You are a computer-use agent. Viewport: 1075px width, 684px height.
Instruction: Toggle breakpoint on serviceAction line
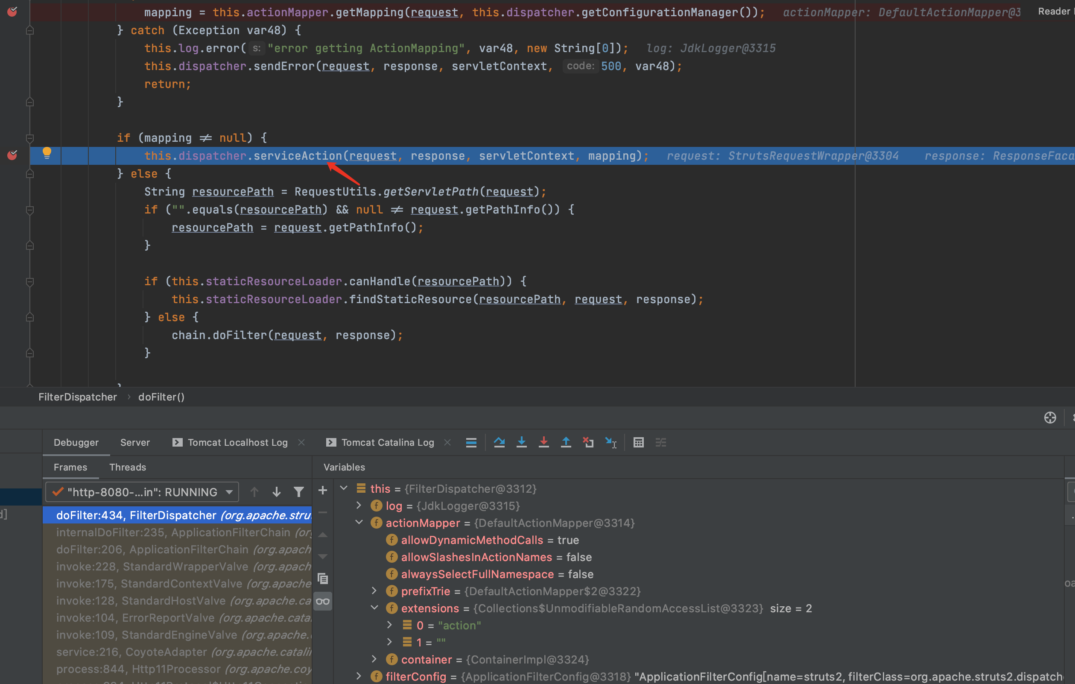12,155
